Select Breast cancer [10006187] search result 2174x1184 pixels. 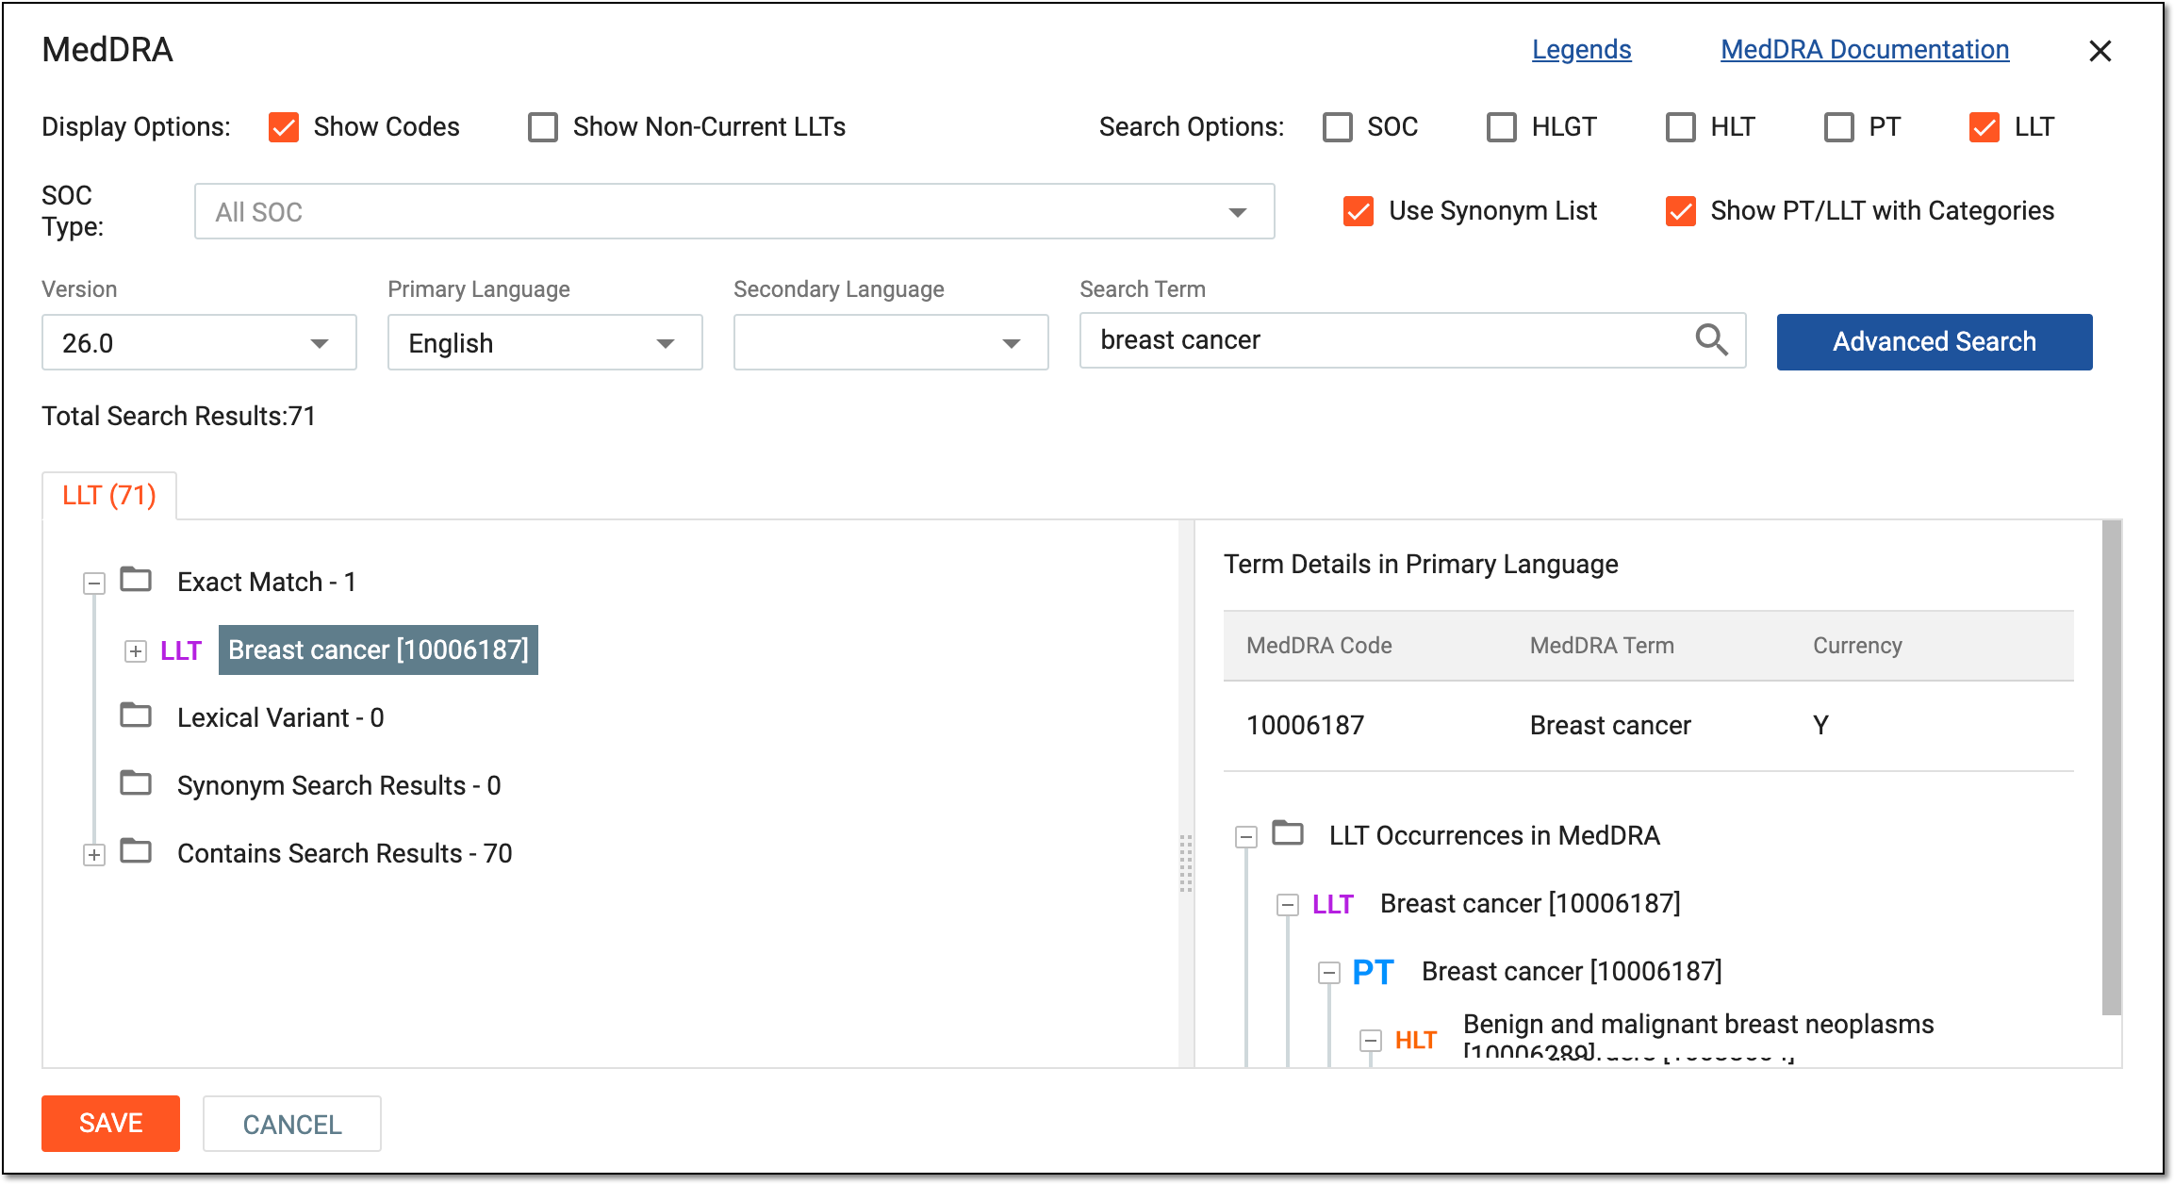(x=378, y=650)
